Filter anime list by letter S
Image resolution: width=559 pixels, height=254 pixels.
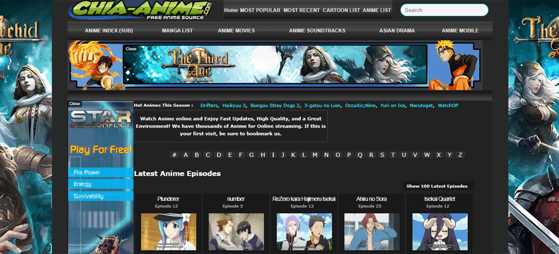(382, 155)
